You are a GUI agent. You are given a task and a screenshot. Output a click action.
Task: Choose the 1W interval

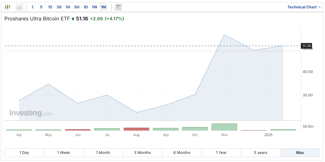click(95, 7)
